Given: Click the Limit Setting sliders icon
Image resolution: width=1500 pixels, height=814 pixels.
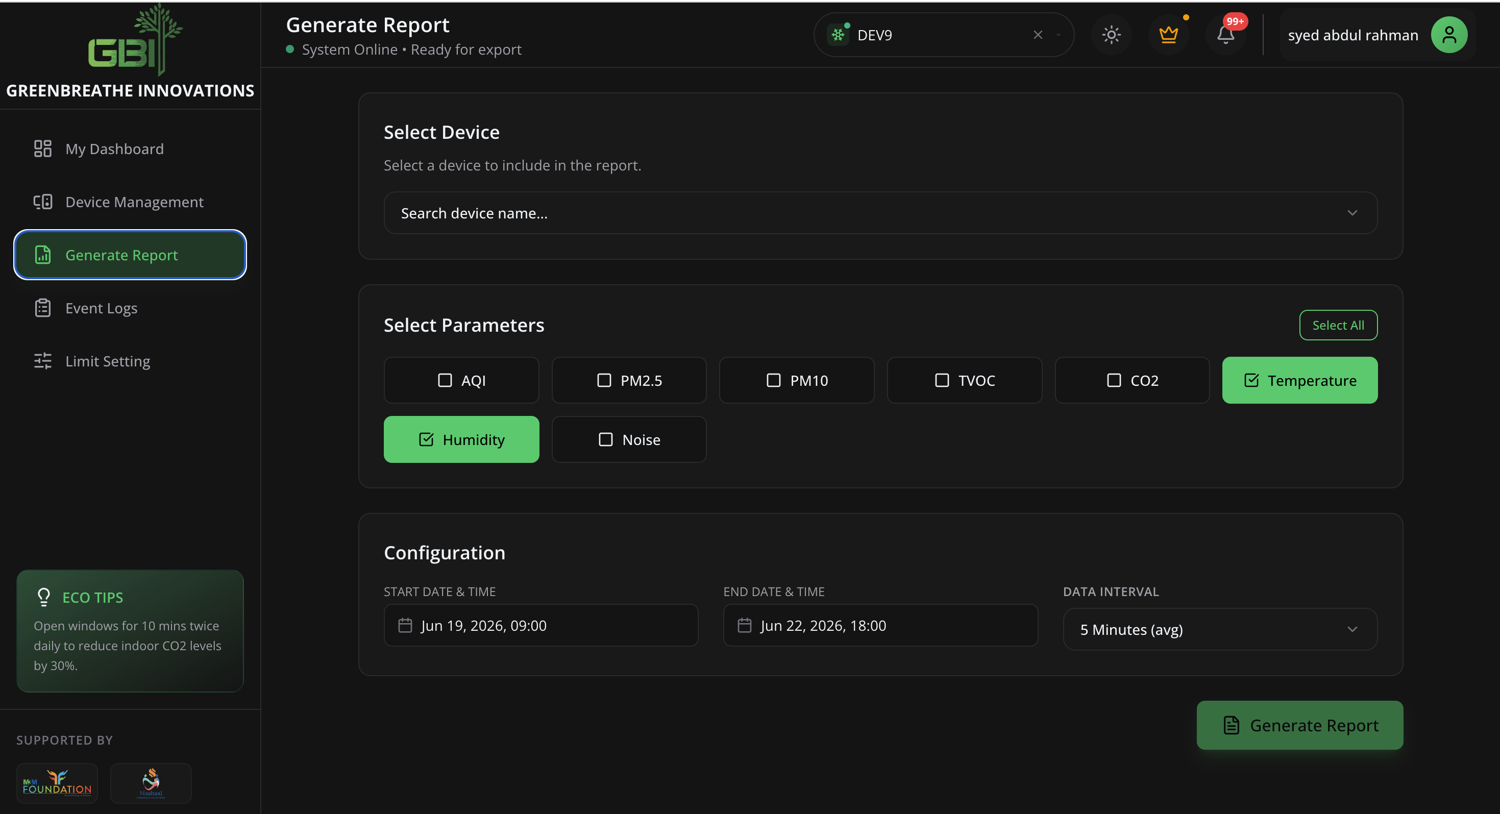Looking at the screenshot, I should click(42, 360).
